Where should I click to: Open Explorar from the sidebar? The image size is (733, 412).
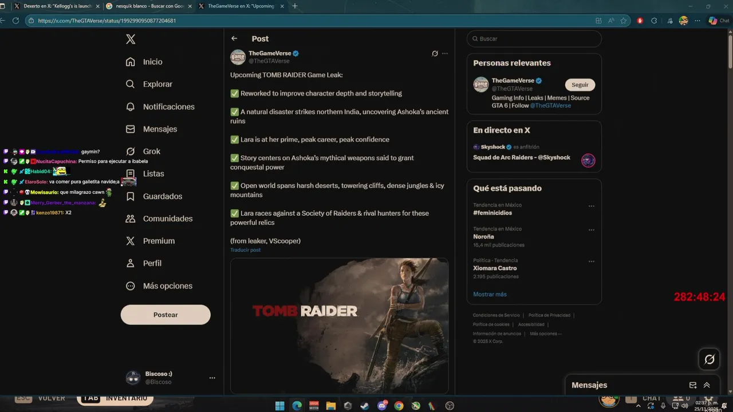click(x=149, y=84)
